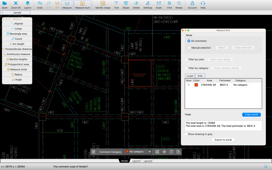This screenshot has height=170, width=272.
Task: Click the Zoom All tool
Action: [x=16, y=5]
